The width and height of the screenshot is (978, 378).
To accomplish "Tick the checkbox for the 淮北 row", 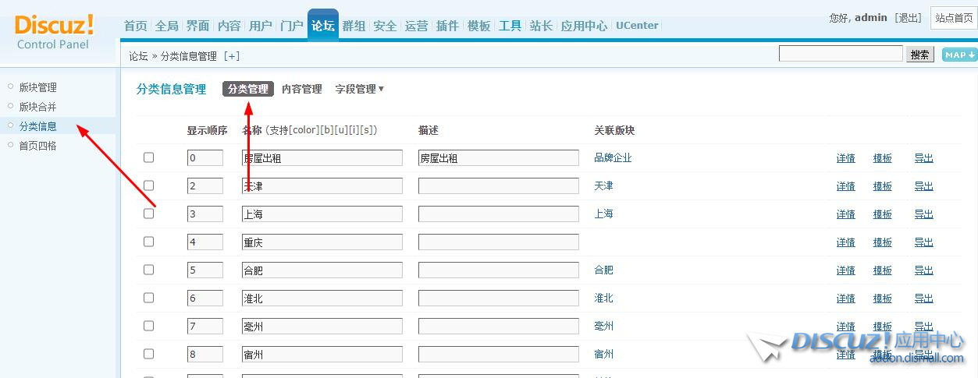I will click(x=149, y=298).
